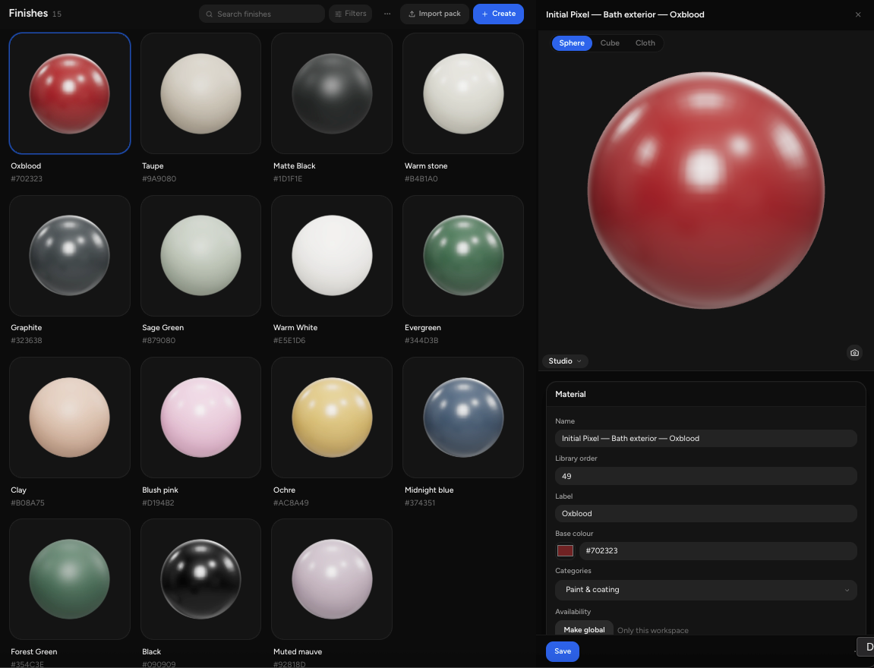Click the hex code #323638 under Graphite
The width and height of the screenshot is (874, 668).
point(27,340)
